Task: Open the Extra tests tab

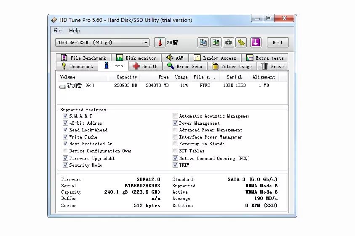Action: [x=264, y=58]
